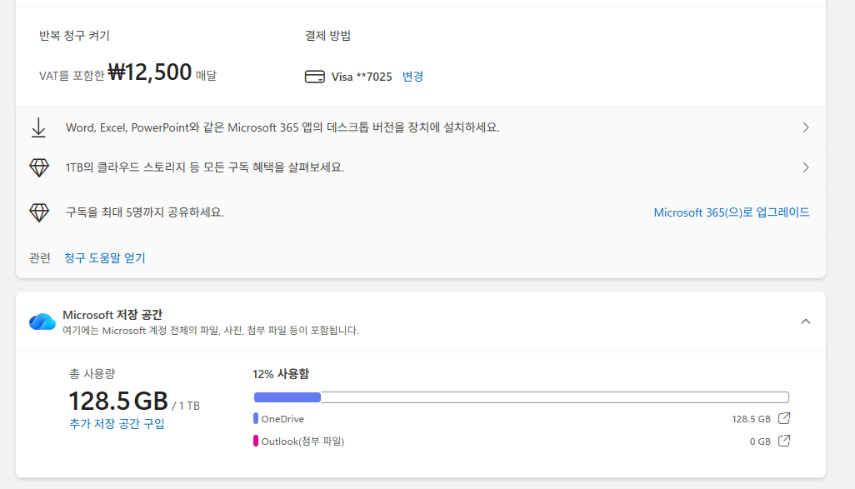
Task: Click the ₩12,500 price amount
Action: click(149, 72)
